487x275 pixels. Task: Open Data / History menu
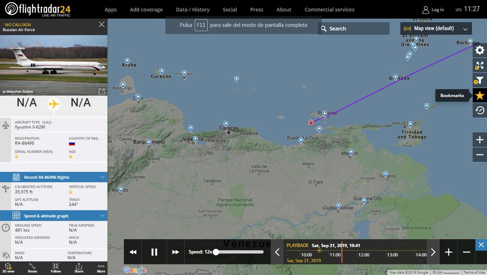click(x=193, y=10)
